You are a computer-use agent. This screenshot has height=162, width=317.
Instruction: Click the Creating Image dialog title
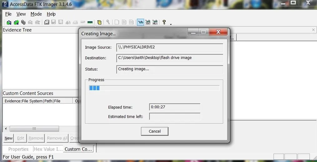[x=98, y=34]
